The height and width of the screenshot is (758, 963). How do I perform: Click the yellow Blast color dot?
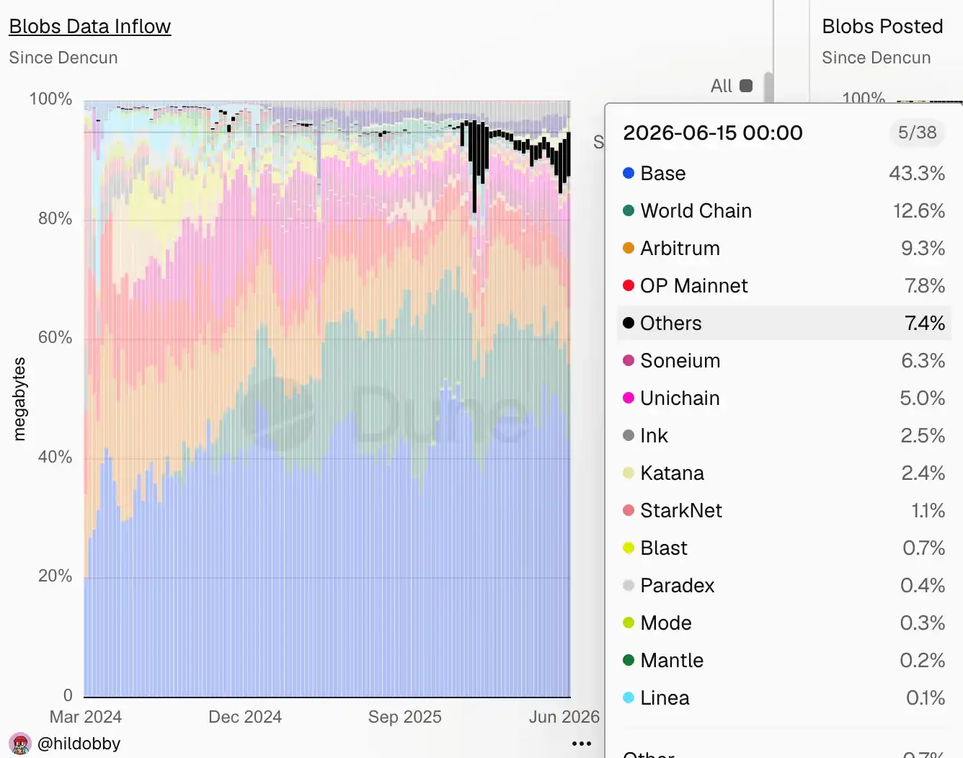(629, 548)
